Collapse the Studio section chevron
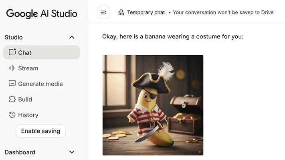285x160 pixels. [x=72, y=37]
